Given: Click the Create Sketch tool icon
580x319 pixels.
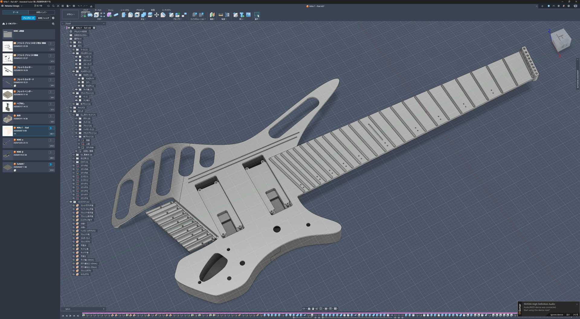Looking at the screenshot, I should coord(83,15).
